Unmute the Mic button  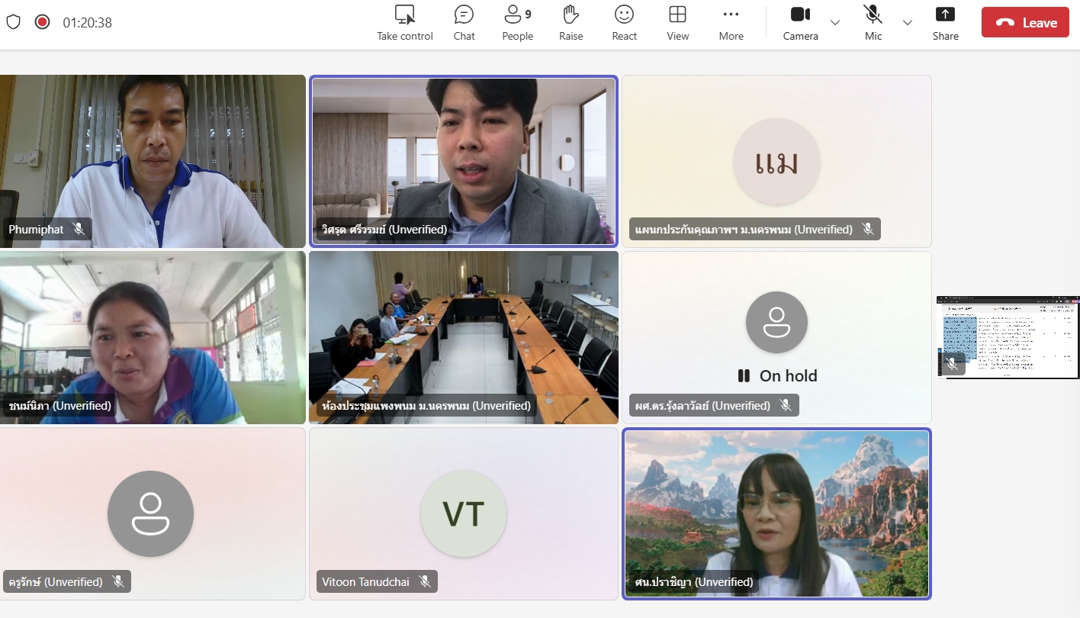tap(873, 14)
